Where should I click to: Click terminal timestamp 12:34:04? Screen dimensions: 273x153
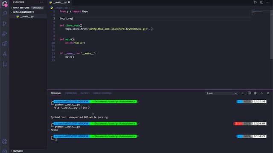click(x=259, y=124)
